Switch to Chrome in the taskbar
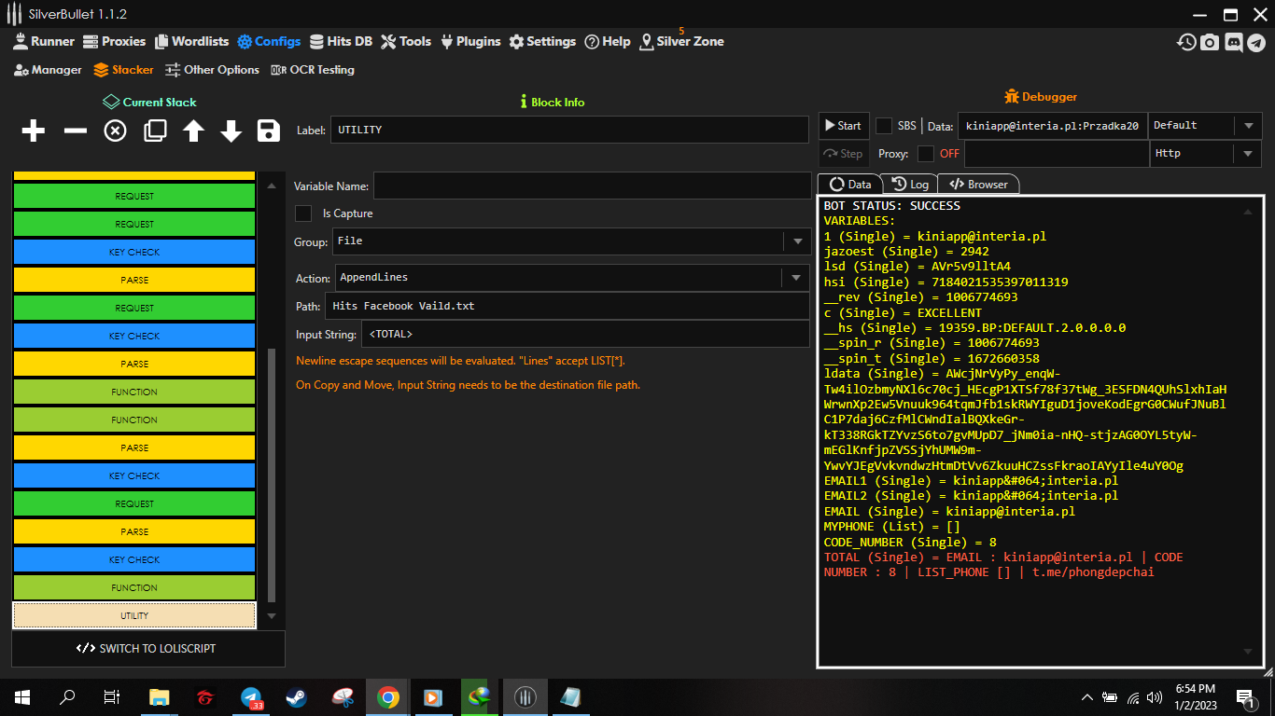Image resolution: width=1275 pixels, height=716 pixels. point(388,696)
